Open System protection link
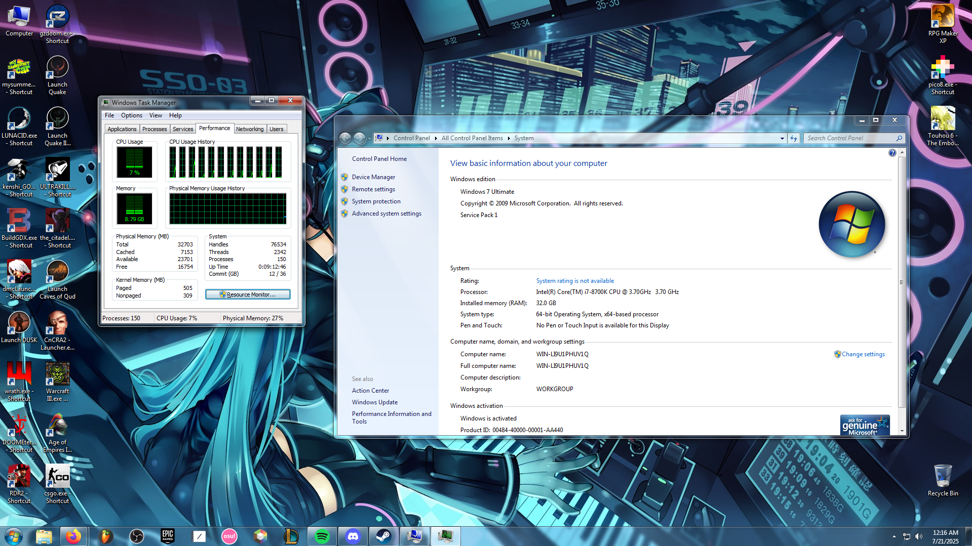The image size is (972, 546). (376, 201)
